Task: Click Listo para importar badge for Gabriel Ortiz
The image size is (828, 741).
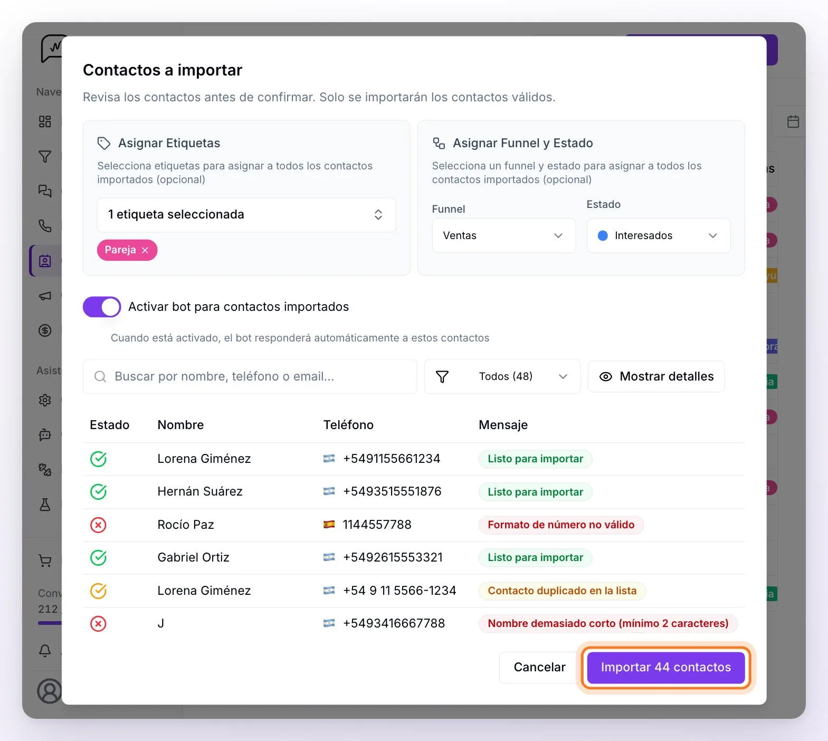Action: (535, 557)
